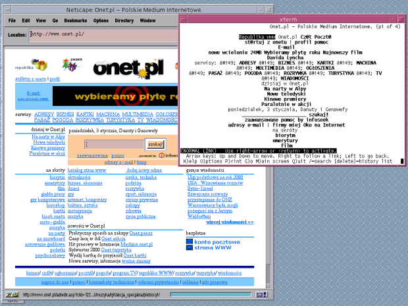Image resolution: width=408 pixels, height=306 pixels.
Task: Follow the biorytm shortcut link in Netscape
Action: [57, 178]
